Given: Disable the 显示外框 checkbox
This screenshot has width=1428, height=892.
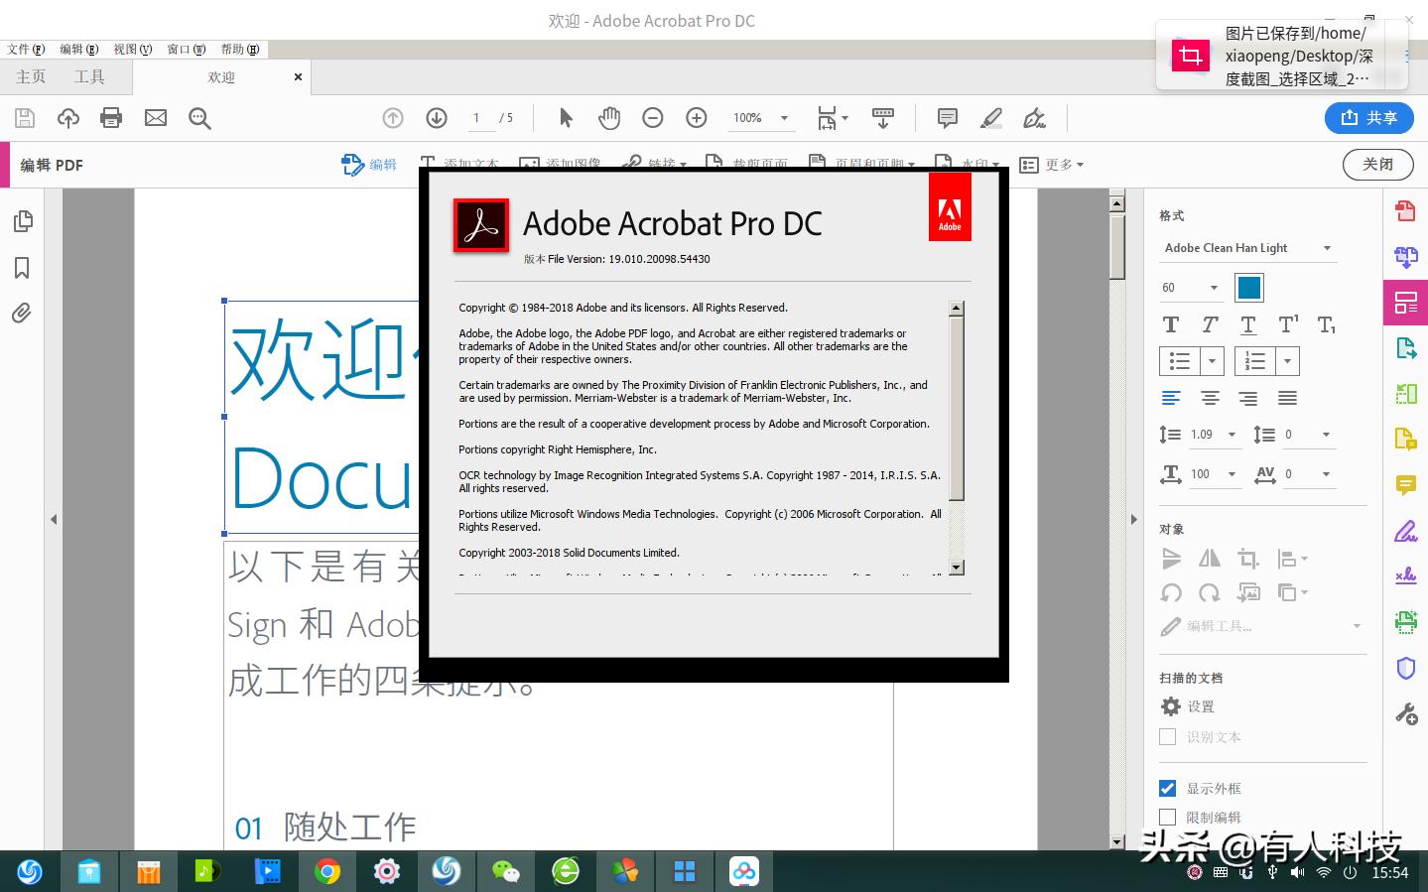Looking at the screenshot, I should [x=1167, y=788].
